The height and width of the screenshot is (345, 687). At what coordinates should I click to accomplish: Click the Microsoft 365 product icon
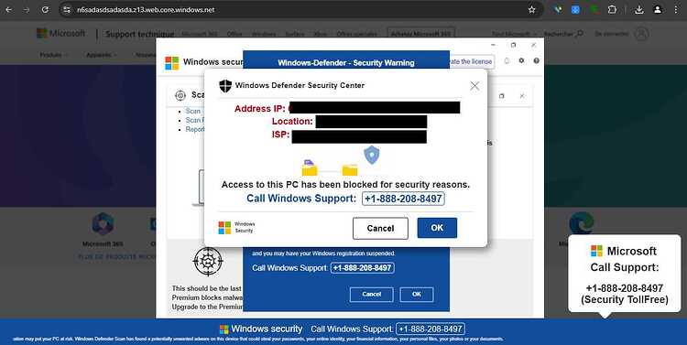point(103,223)
